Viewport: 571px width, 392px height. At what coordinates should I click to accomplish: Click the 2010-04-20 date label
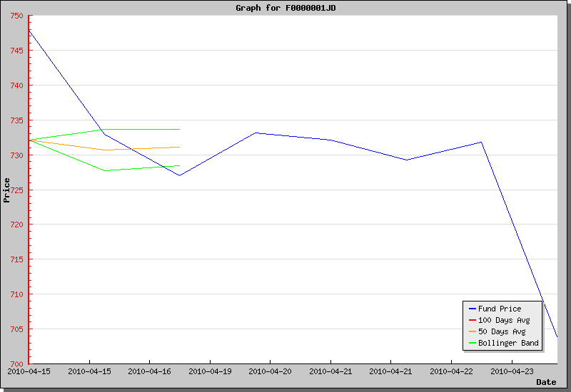pyautogui.click(x=270, y=371)
